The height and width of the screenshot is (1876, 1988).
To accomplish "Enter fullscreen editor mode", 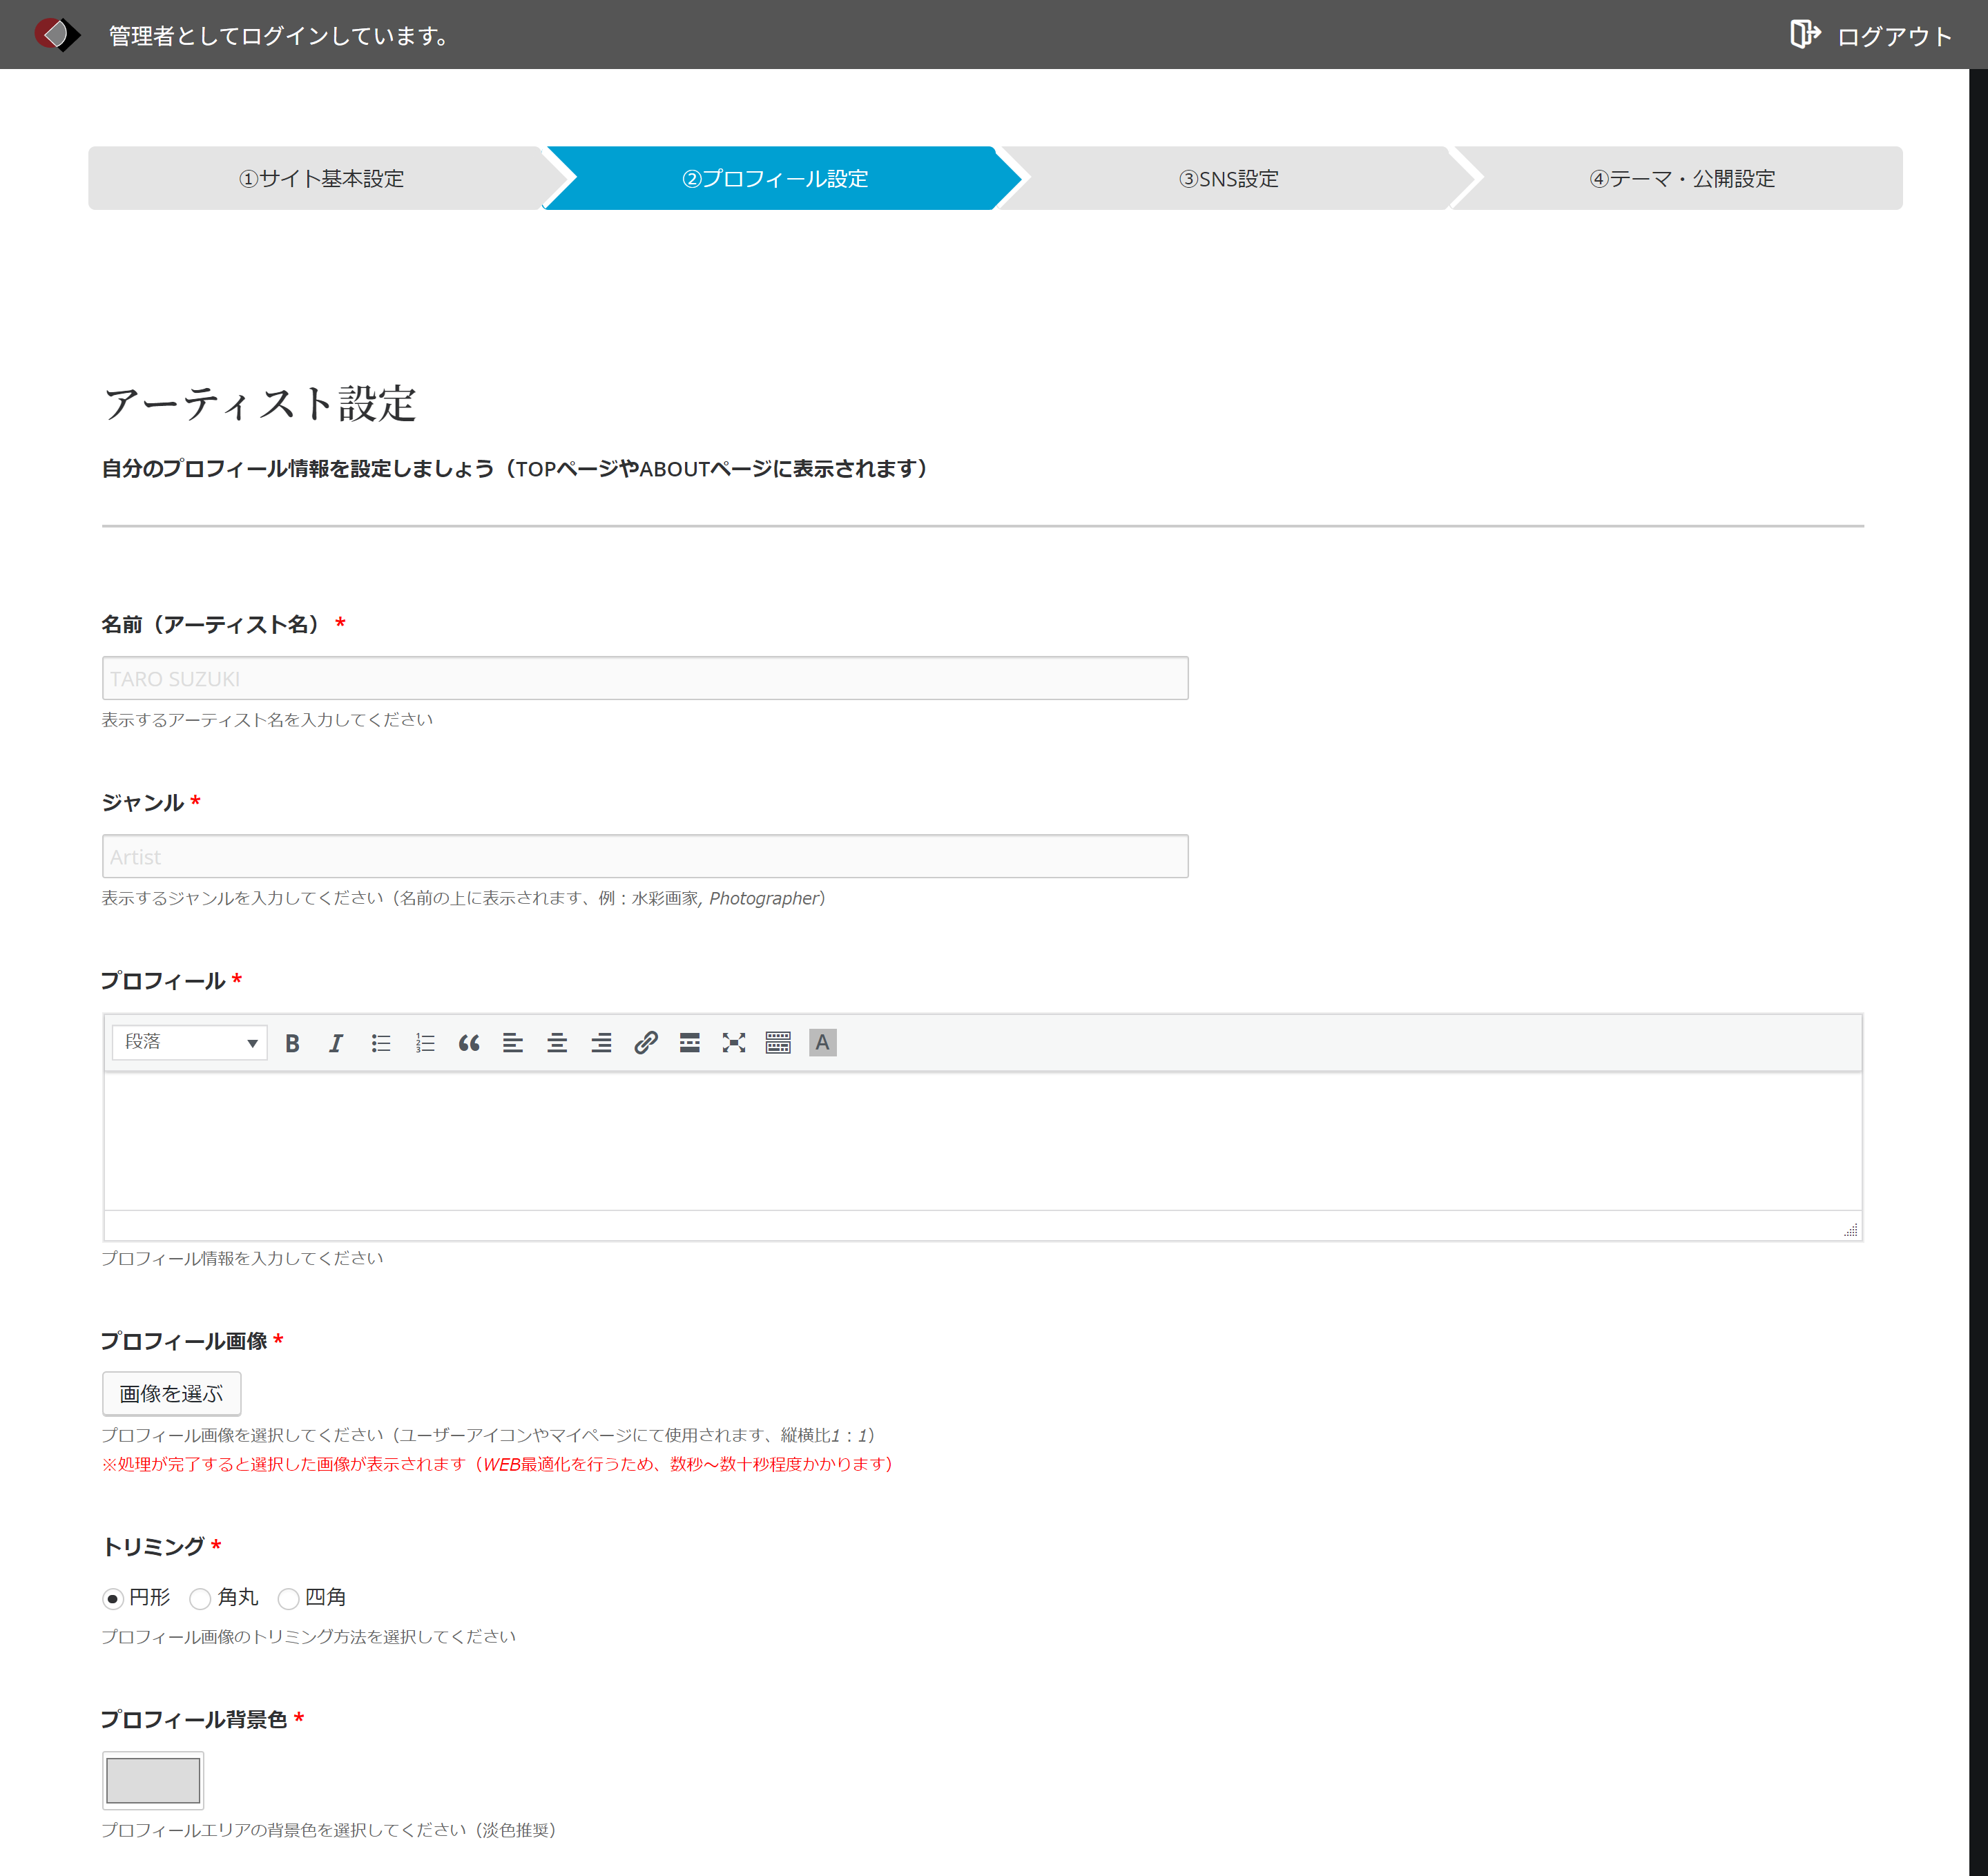I will point(734,1043).
